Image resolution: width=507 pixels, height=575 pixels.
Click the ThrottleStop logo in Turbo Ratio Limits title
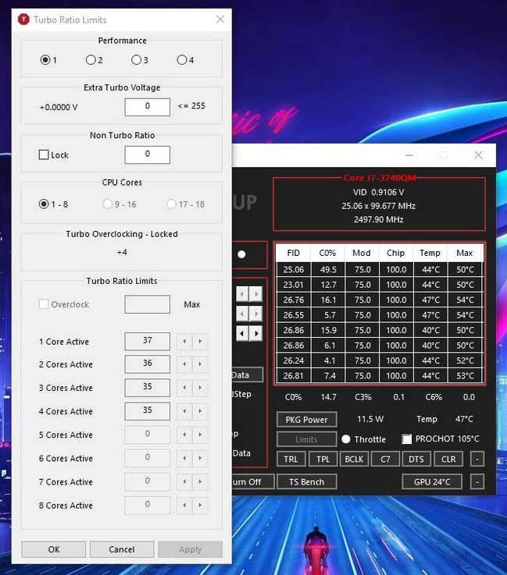tap(23, 20)
